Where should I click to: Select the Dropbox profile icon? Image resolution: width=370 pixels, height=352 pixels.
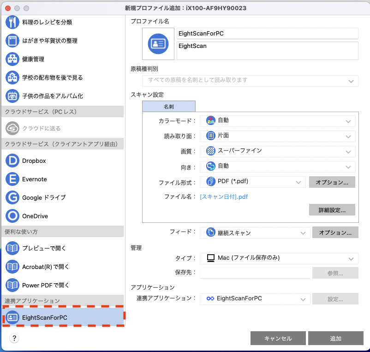12,161
